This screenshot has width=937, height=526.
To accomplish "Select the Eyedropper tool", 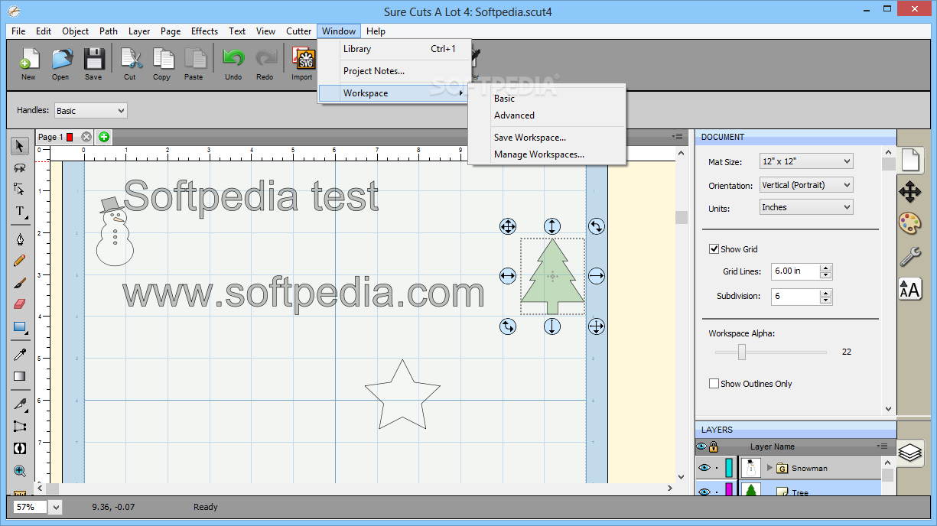I will coord(20,354).
